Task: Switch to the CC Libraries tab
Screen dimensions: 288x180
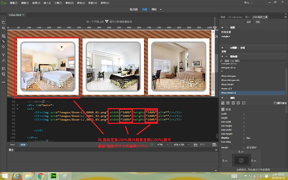Action: [x=235, y=17]
